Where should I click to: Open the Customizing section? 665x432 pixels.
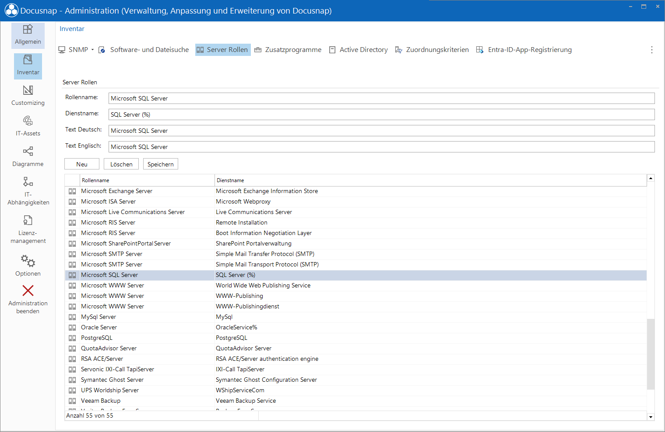[28, 96]
